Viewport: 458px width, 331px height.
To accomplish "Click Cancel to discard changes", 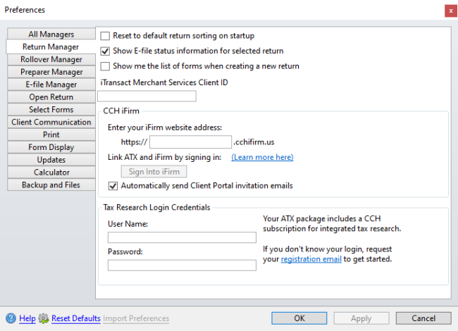I will tap(423, 318).
